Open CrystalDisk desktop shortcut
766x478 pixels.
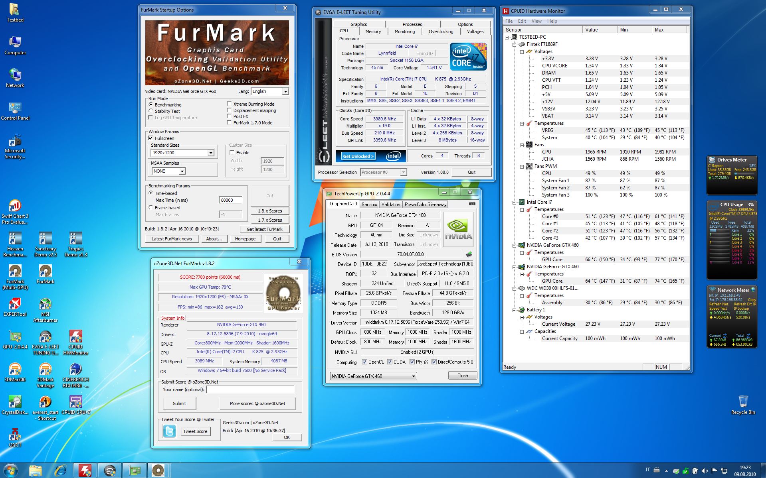[x=15, y=405]
